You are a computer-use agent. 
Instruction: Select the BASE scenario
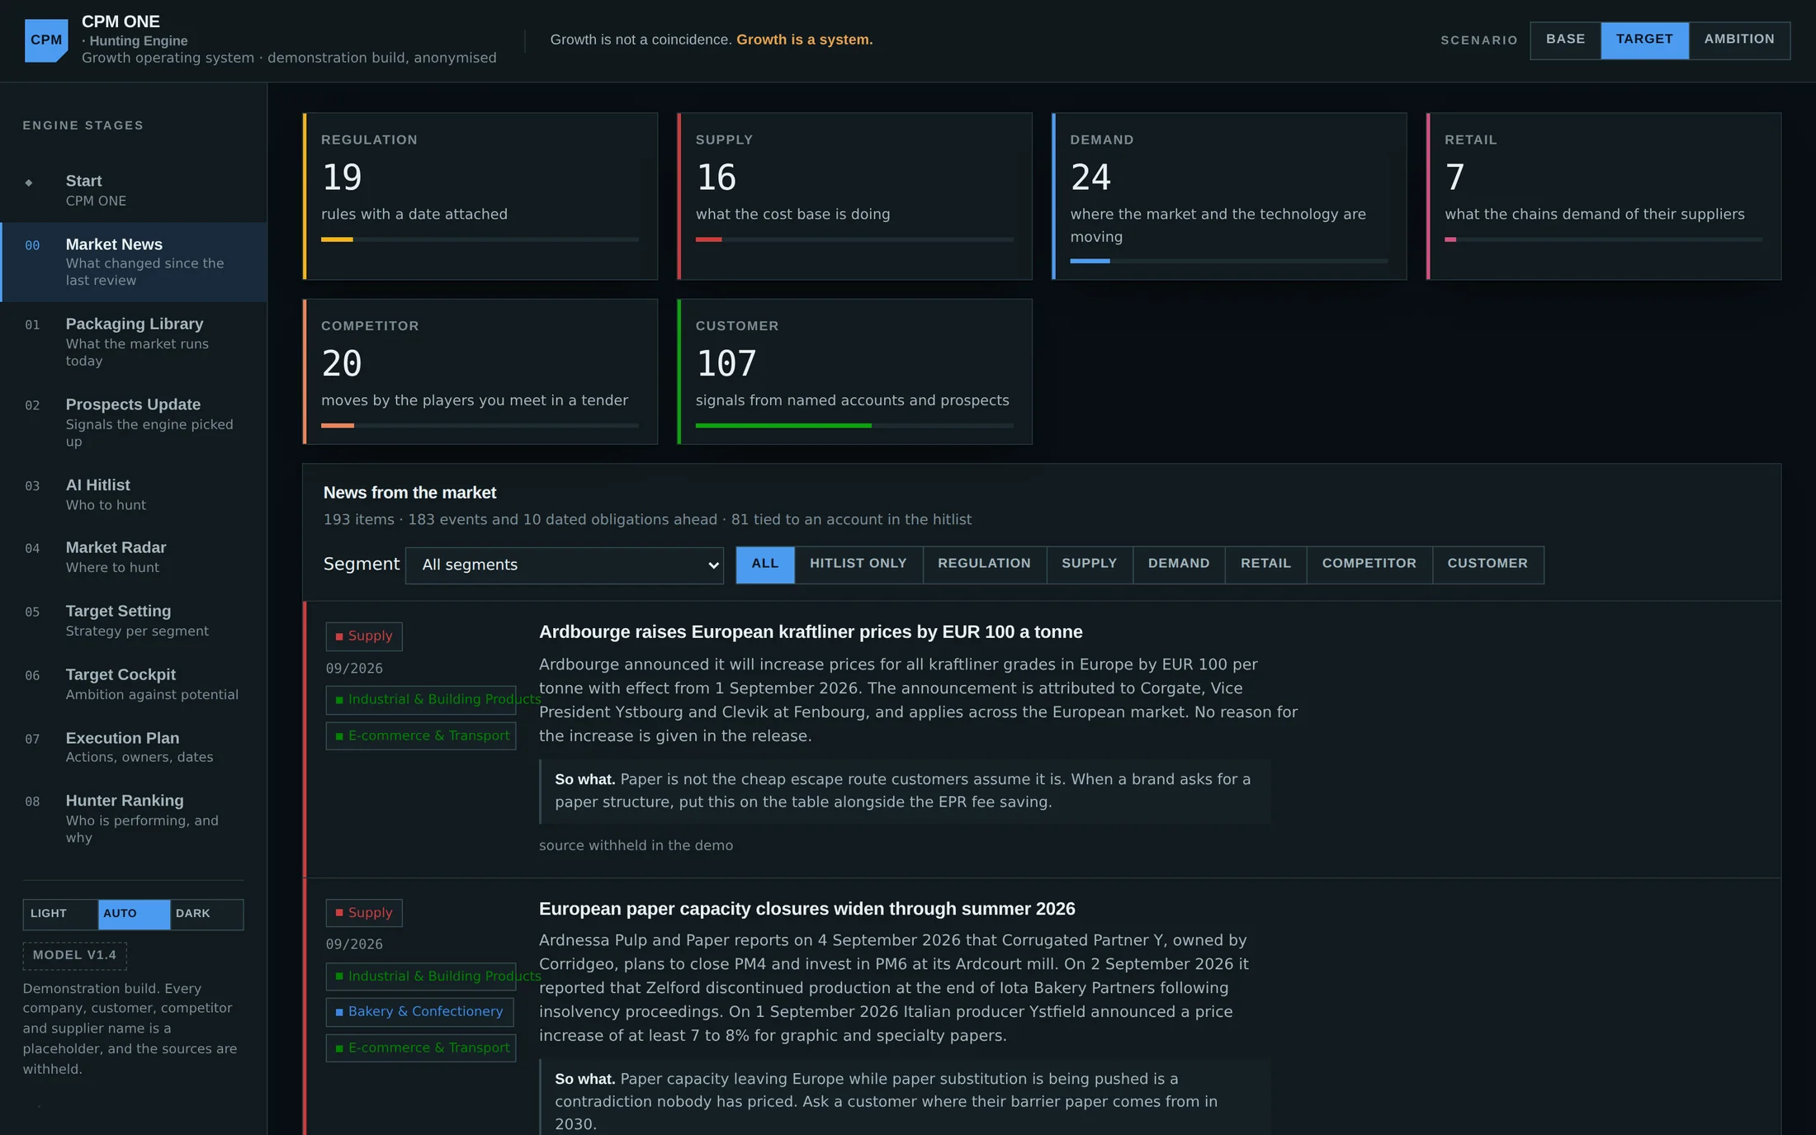(x=1565, y=40)
